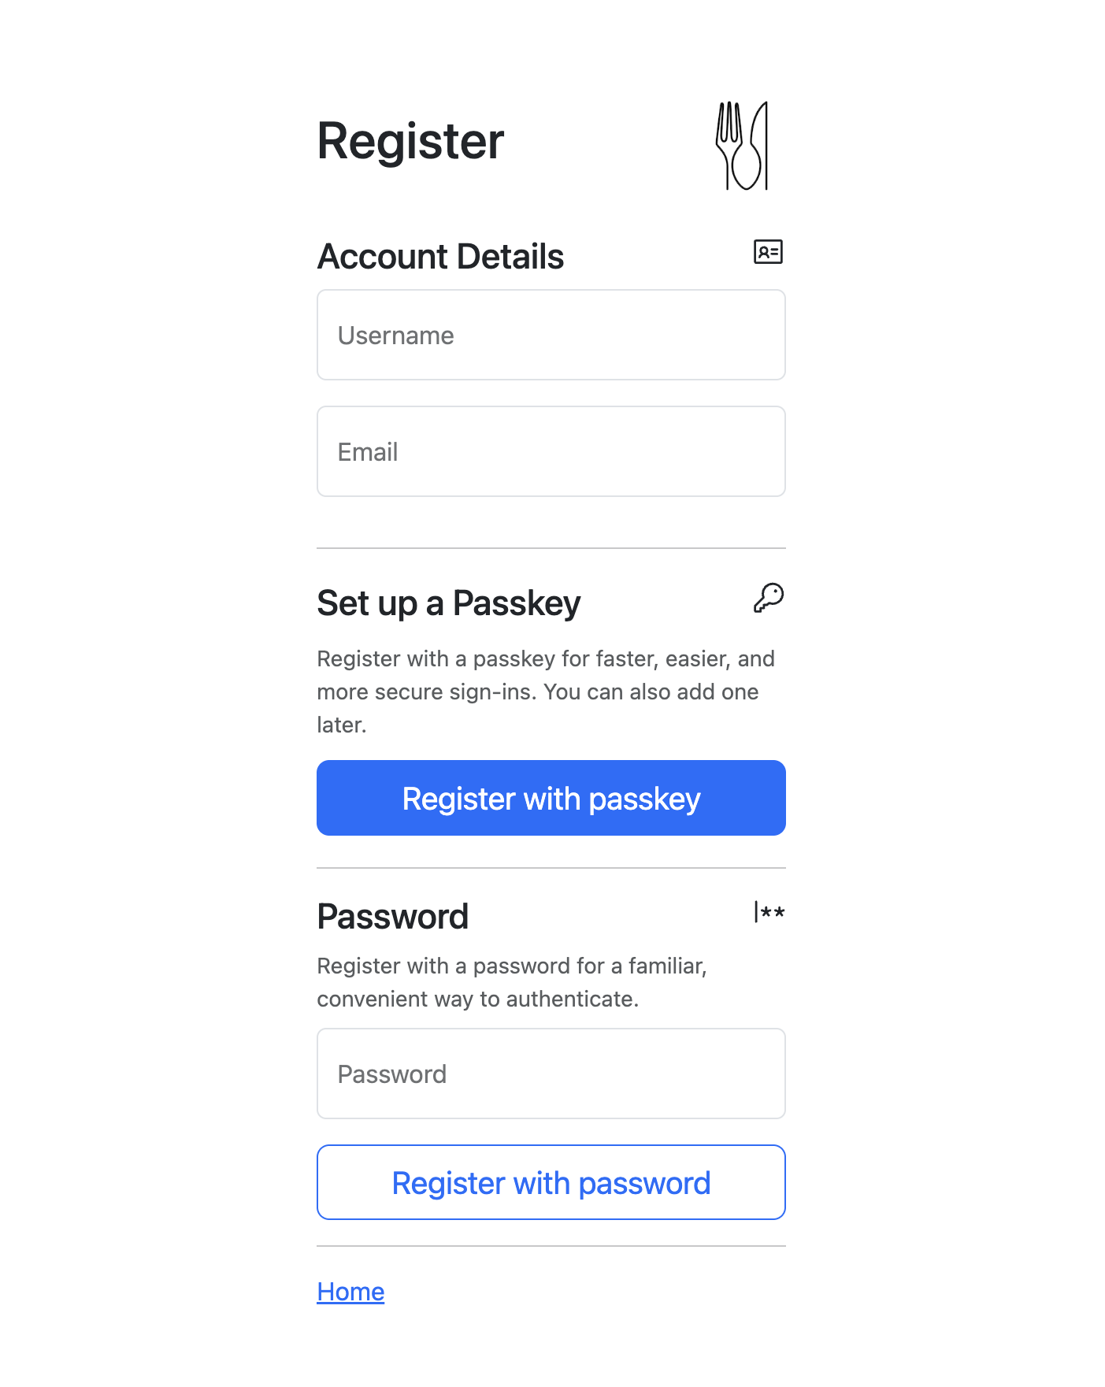Viewport: 1105px width, 1387px height.
Task: Click the divider line above Set up a Passkey
Action: [551, 547]
